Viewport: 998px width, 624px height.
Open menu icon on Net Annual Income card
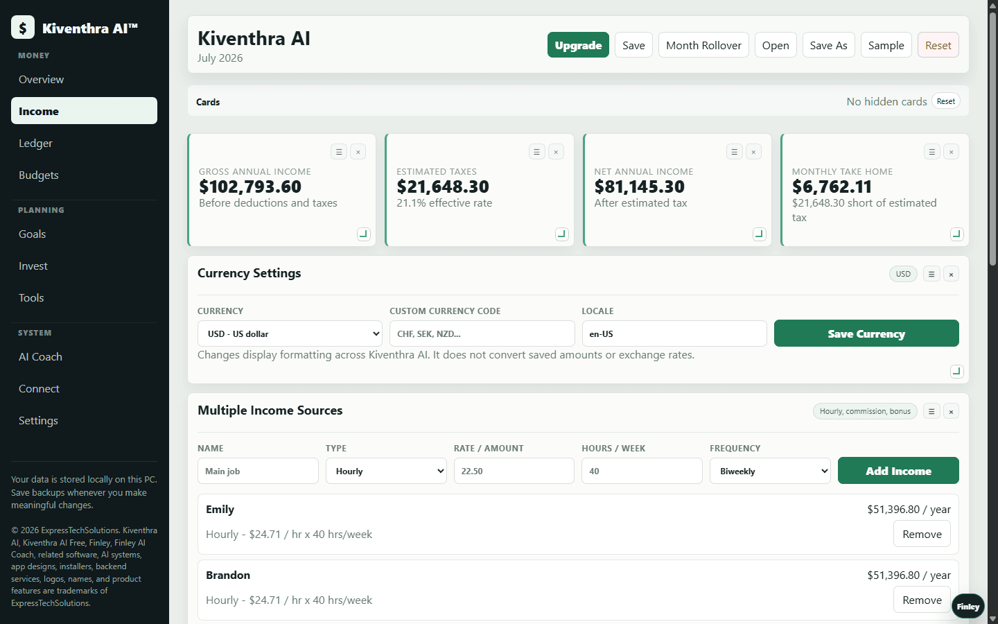[735, 152]
